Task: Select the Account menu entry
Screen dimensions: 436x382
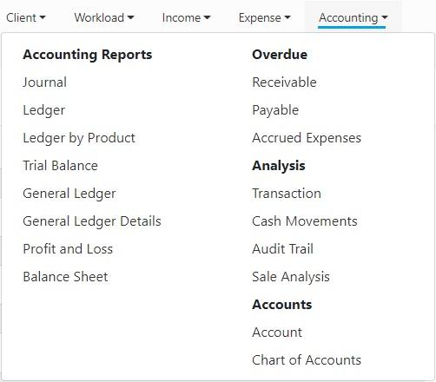Action: tap(277, 333)
